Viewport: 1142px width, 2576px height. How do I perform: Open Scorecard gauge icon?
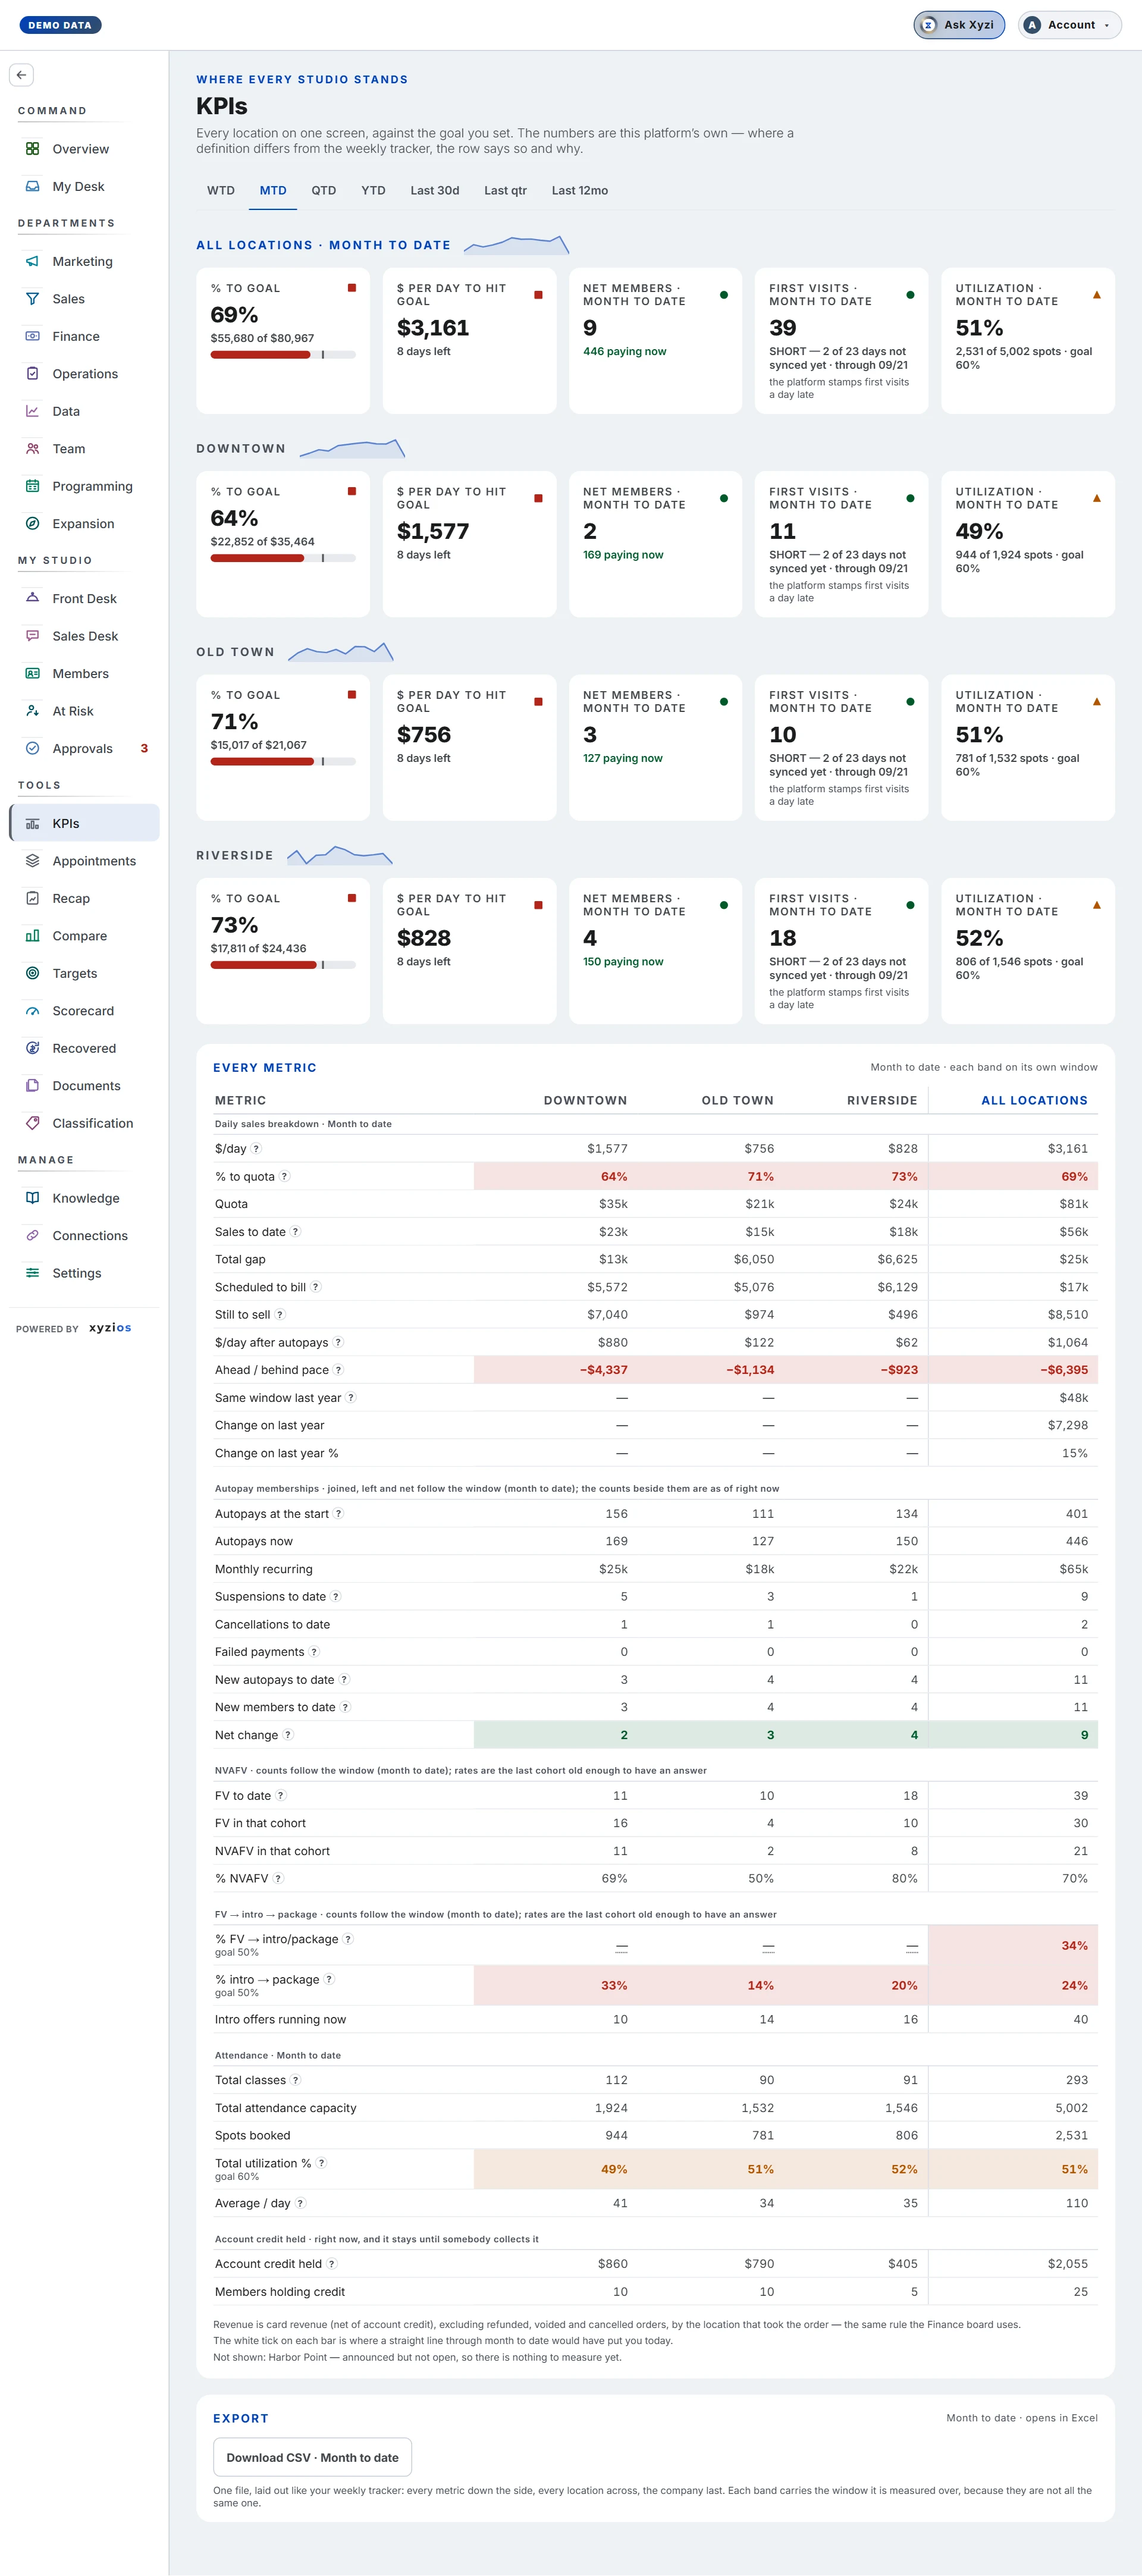tap(32, 1011)
